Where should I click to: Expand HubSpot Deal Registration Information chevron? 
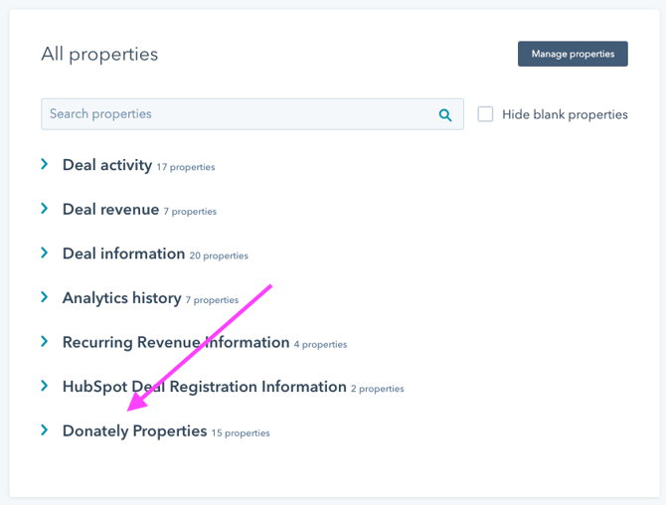point(45,386)
